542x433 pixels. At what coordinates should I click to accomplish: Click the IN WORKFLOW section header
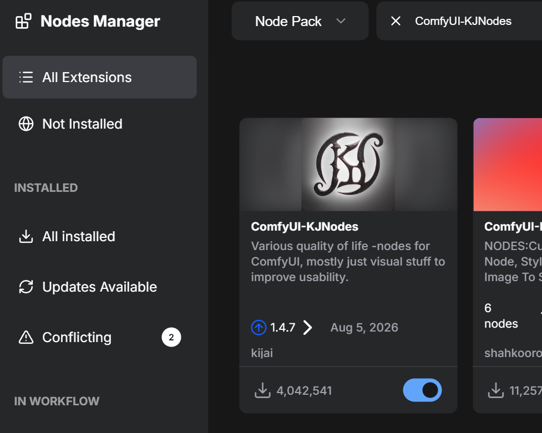(57, 401)
